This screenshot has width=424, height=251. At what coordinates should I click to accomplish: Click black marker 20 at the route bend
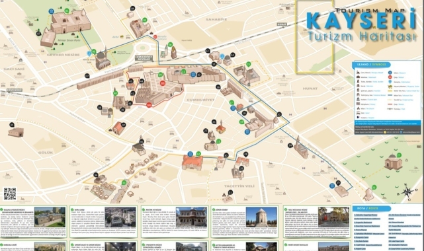click(279, 114)
